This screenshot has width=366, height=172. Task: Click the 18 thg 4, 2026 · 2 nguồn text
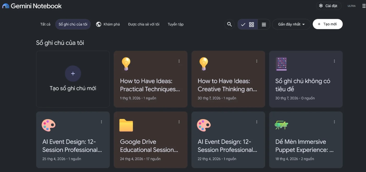[295, 159]
